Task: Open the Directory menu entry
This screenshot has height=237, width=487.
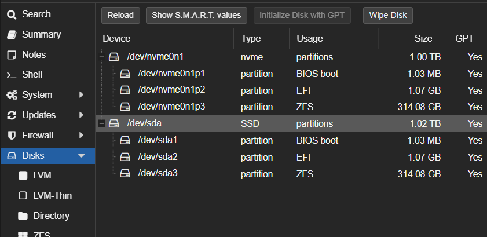Action: coord(51,216)
